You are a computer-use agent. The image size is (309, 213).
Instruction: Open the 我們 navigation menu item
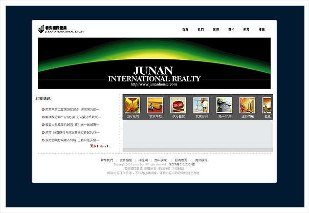201,29
